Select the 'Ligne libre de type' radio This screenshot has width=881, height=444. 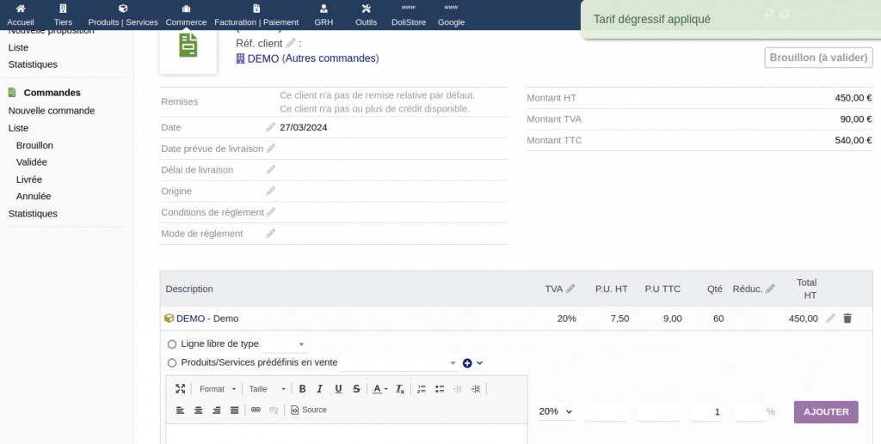point(172,344)
